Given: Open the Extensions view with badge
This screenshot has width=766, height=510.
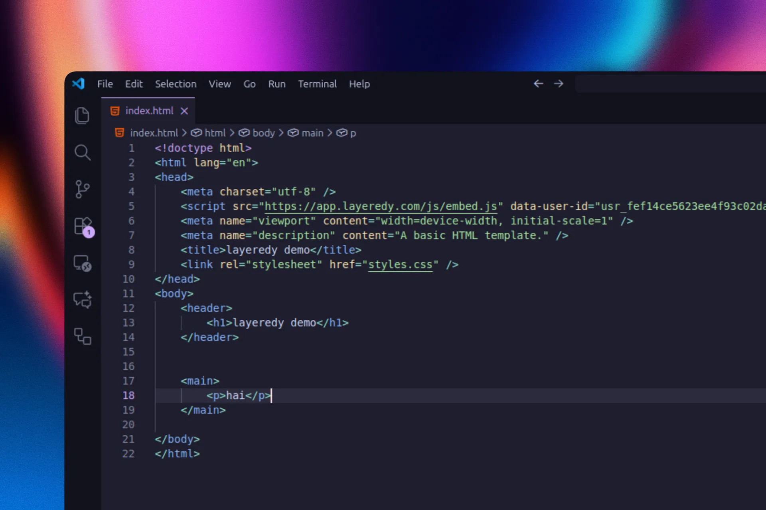Looking at the screenshot, I should click(x=83, y=226).
